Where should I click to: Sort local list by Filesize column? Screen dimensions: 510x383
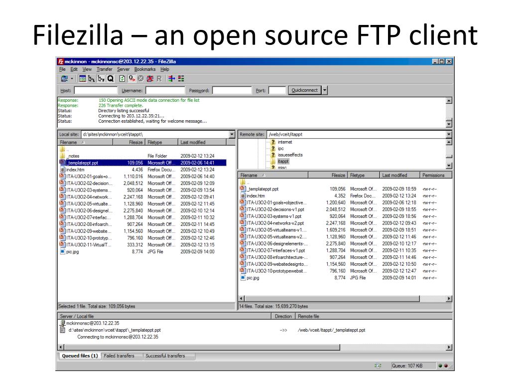point(129,142)
